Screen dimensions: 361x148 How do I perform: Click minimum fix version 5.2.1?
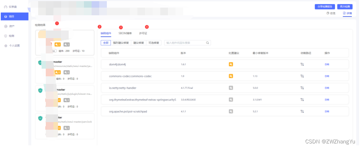[x=255, y=111]
